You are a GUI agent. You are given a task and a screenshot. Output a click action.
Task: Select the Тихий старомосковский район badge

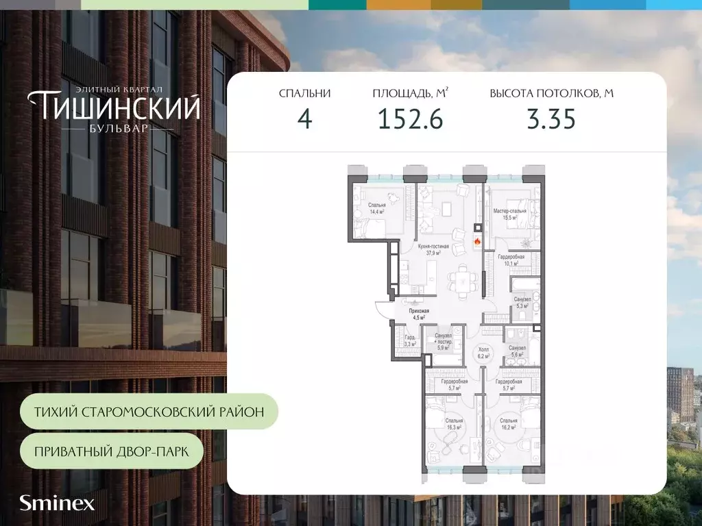click(149, 412)
